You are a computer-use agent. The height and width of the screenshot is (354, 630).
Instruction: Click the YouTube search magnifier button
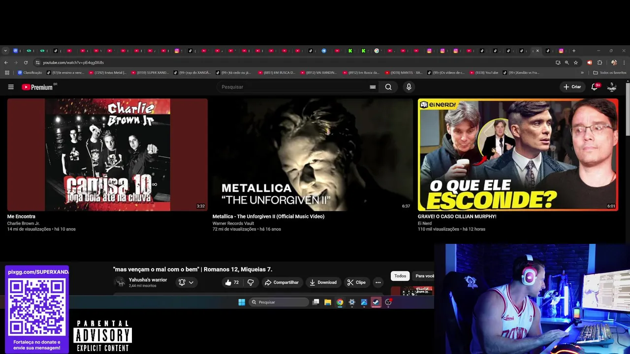(388, 87)
